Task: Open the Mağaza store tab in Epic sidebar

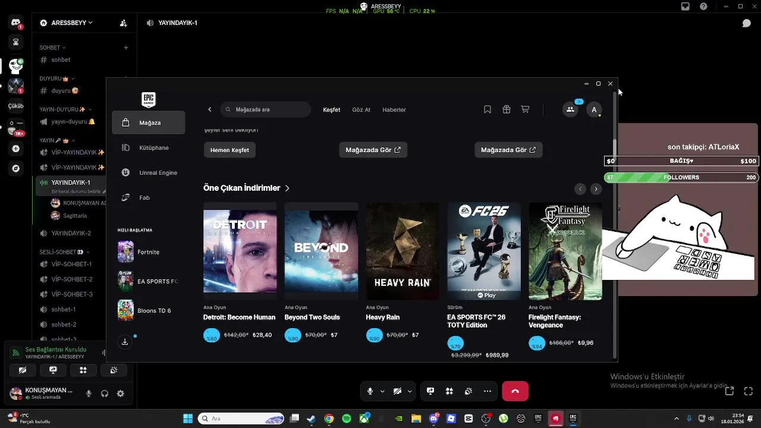Action: 149,122
